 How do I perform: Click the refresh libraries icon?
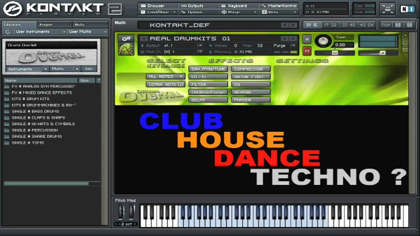[8, 32]
